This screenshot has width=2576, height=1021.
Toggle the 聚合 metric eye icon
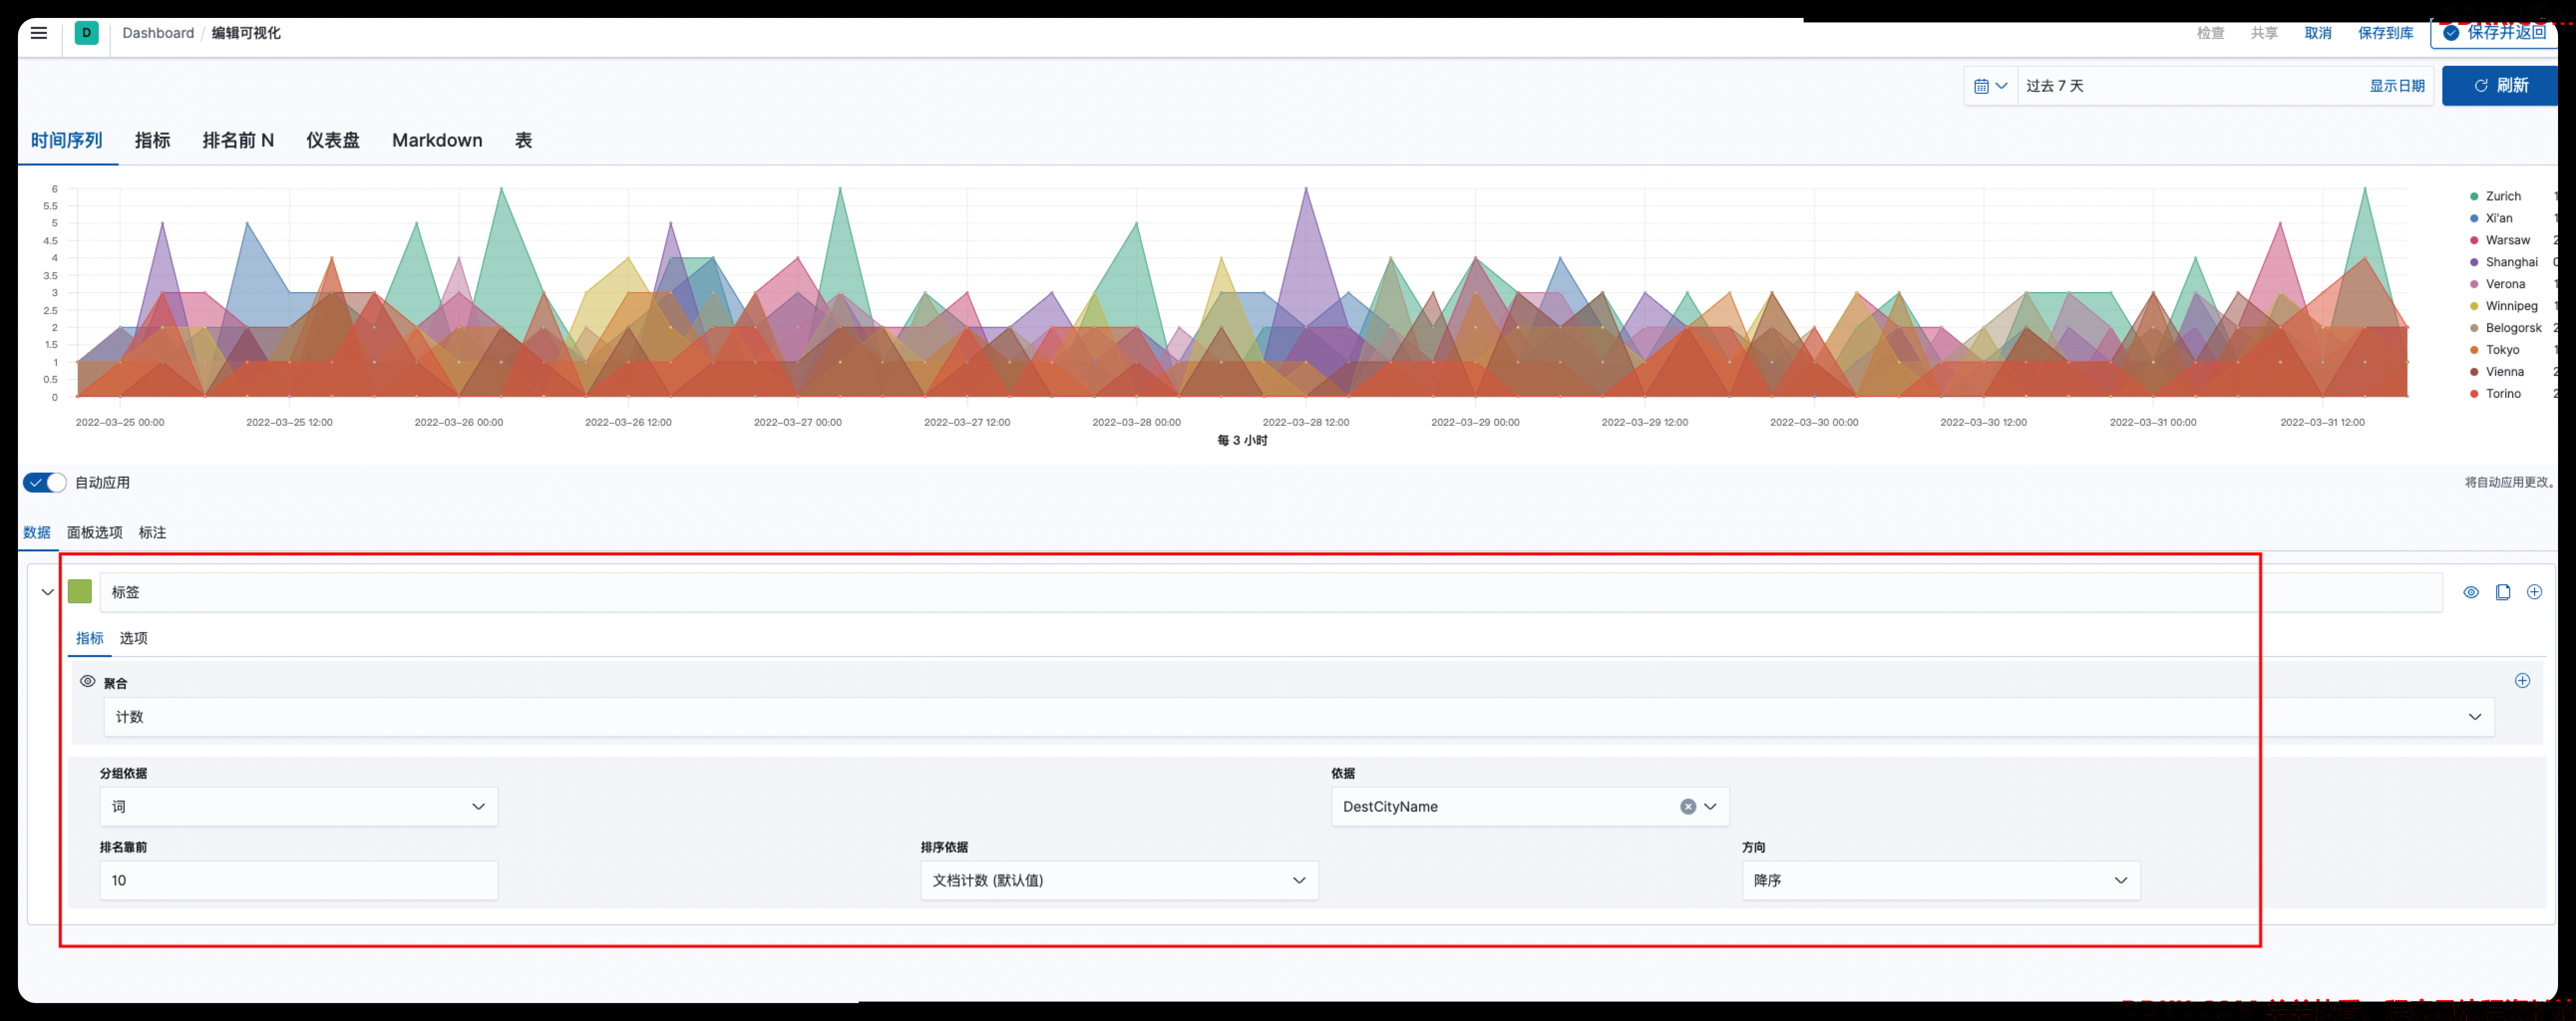(x=88, y=682)
